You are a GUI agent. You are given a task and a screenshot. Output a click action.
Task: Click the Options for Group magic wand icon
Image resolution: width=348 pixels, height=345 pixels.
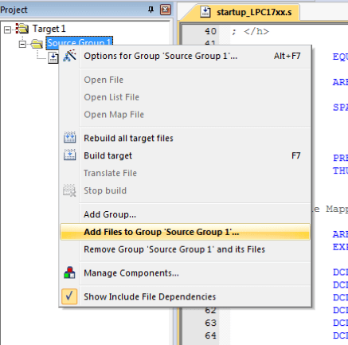point(69,56)
